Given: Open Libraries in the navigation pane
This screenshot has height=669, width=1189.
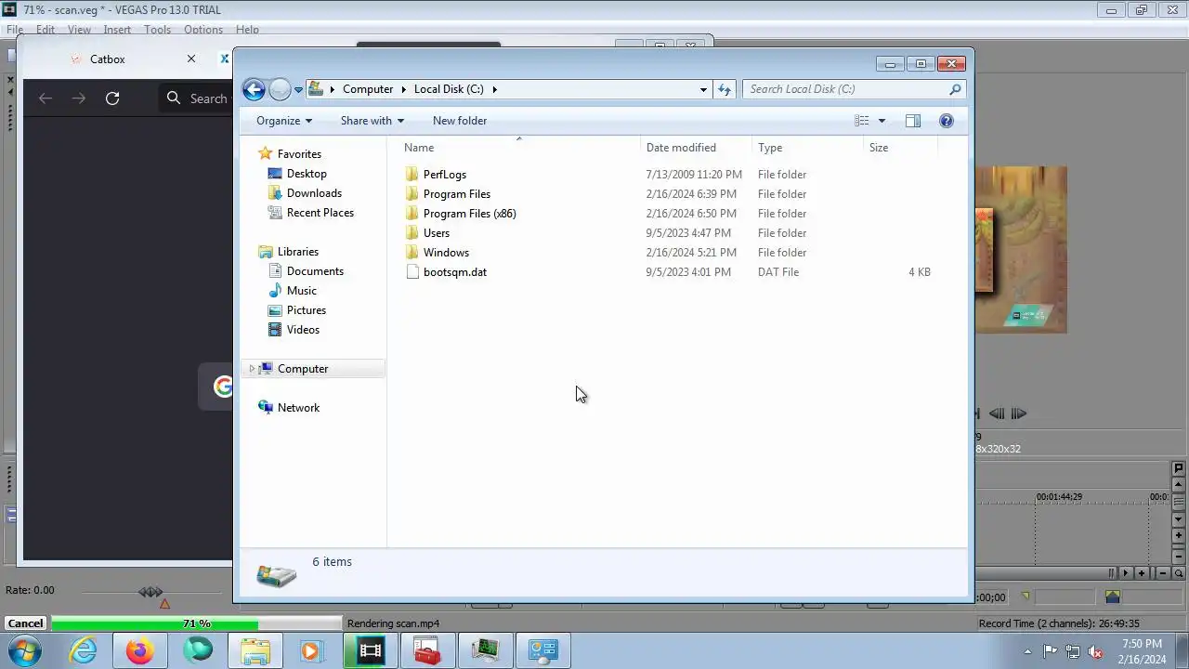Looking at the screenshot, I should point(298,252).
